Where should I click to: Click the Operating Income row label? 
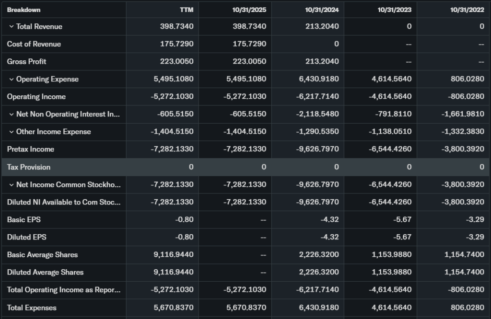click(x=36, y=97)
